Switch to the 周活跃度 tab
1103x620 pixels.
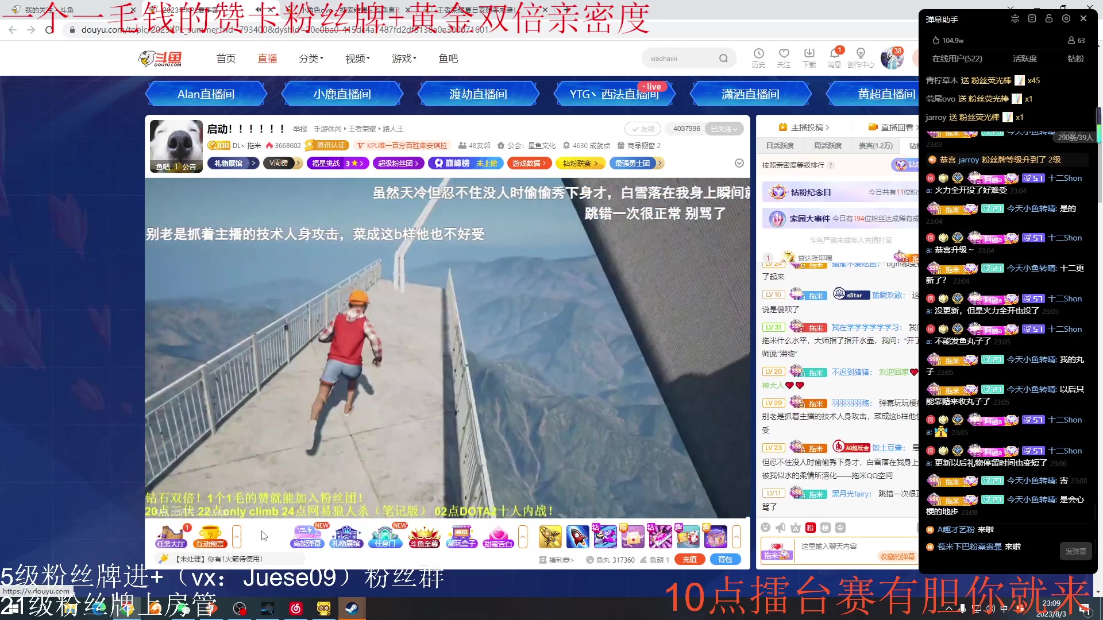[827, 145]
